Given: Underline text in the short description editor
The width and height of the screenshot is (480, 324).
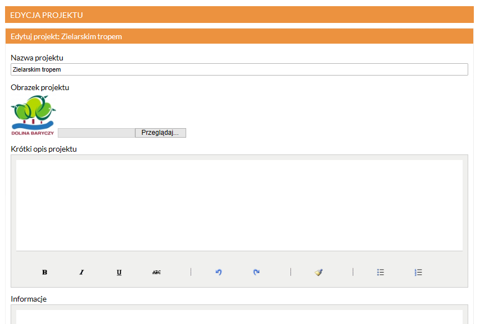Looking at the screenshot, I should 119,272.
